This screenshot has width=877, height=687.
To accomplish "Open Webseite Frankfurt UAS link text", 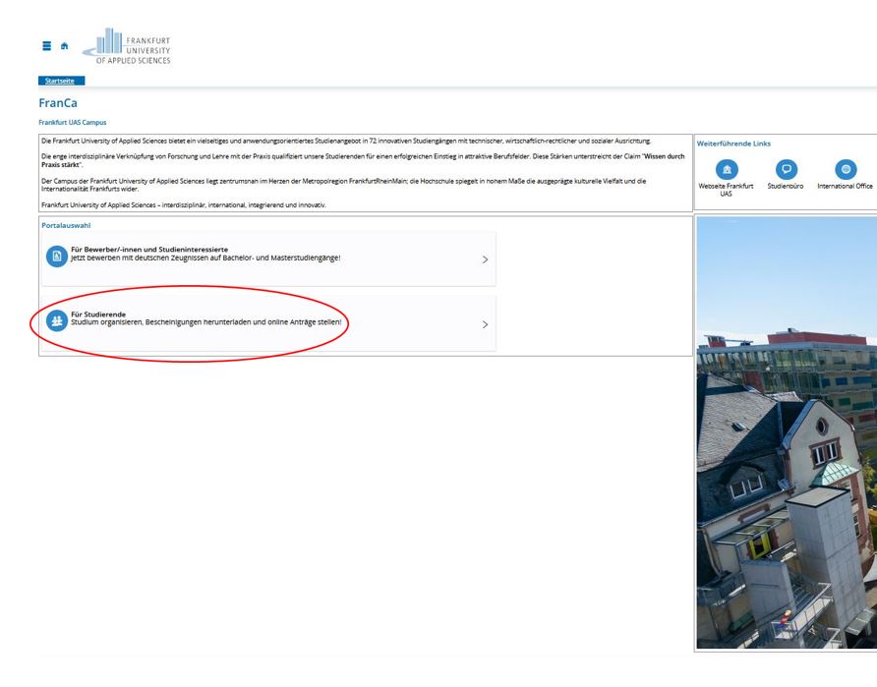I will point(726,190).
